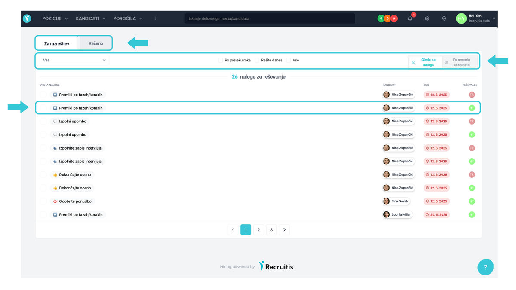The width and height of the screenshot is (516, 290).
Task: Open the three-dot more menu in navbar
Action: (155, 18)
